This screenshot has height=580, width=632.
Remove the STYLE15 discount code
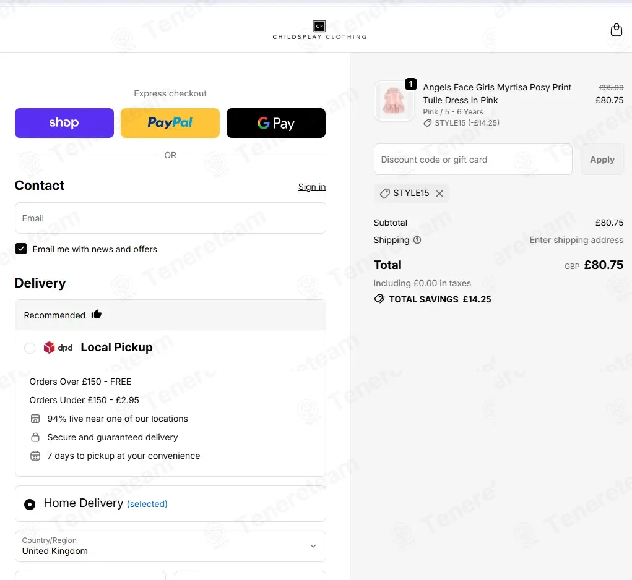click(x=439, y=194)
